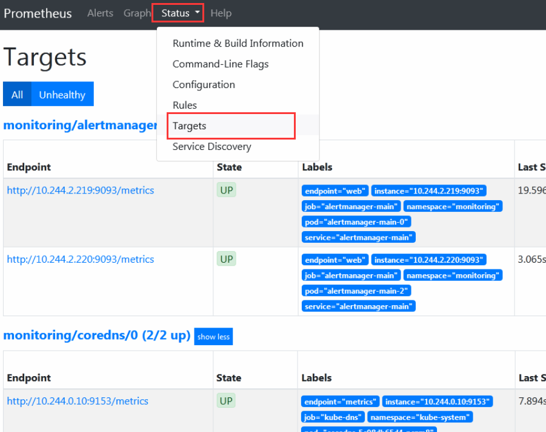This screenshot has height=432, width=546.
Task: Open the Graph page
Action: point(137,13)
